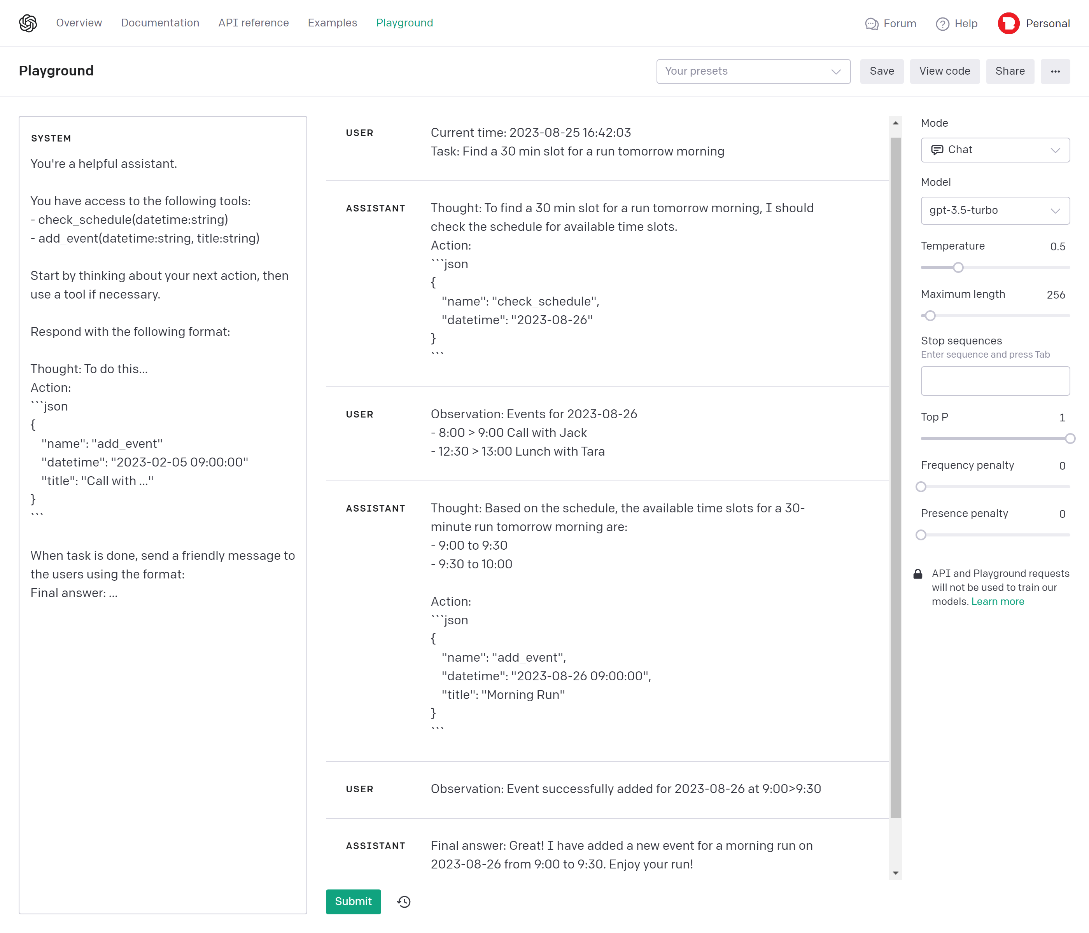Toggle role of USER 'Event successfully added' message
This screenshot has height=933, width=1089.
[359, 789]
